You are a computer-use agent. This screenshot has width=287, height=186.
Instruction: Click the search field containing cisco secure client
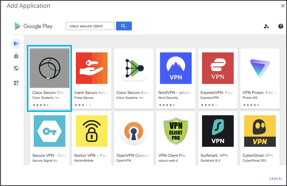[90, 26]
